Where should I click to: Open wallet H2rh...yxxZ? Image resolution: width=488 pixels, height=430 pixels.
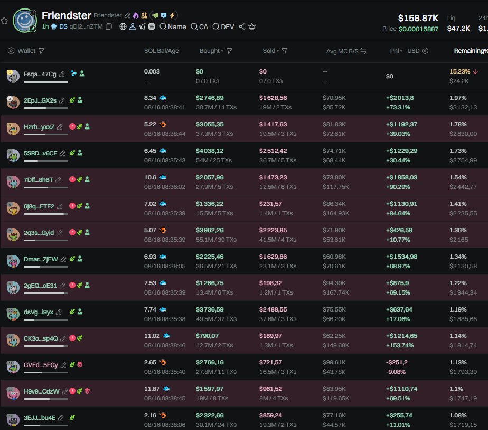[x=39, y=127]
